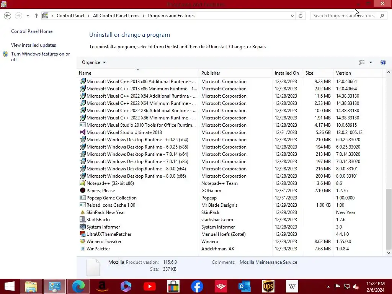Open the recent locations dropdown arrow
The image size is (392, 294).
[28, 16]
